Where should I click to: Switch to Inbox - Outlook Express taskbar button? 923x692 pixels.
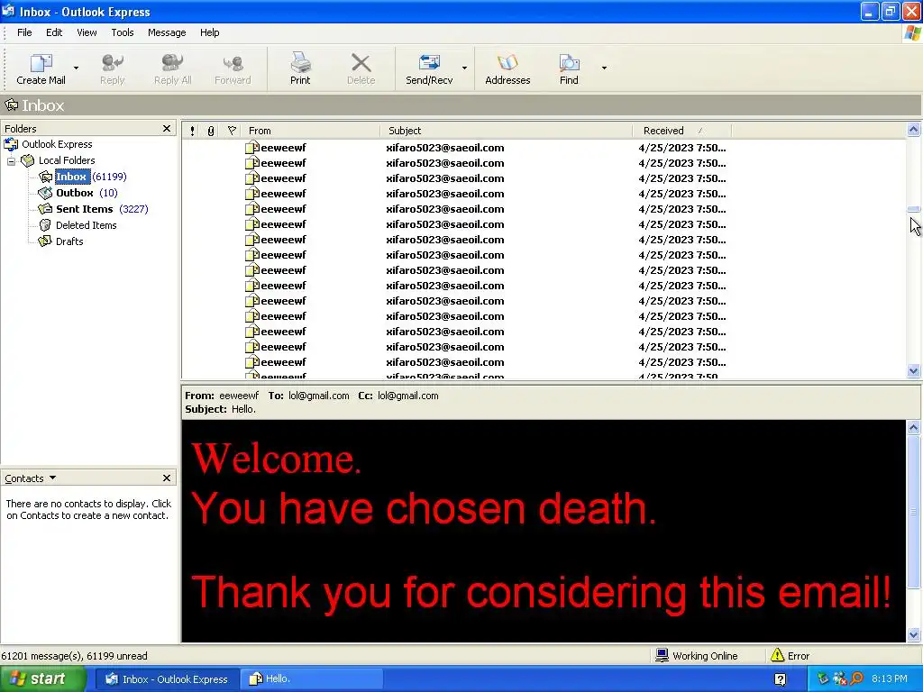click(x=167, y=679)
